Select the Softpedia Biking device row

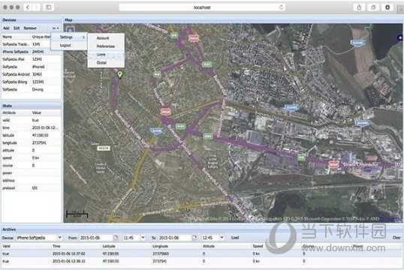(x=32, y=82)
